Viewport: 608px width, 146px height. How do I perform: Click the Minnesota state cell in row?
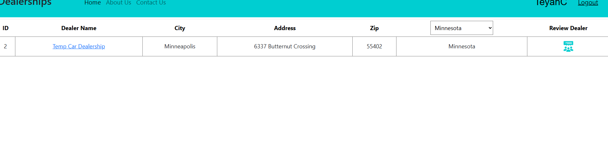coord(462,46)
